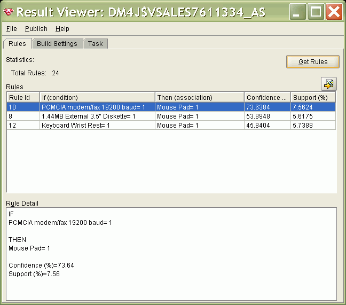Select the row with Rule Id 8
This screenshot has height=305, width=346.
(171, 116)
